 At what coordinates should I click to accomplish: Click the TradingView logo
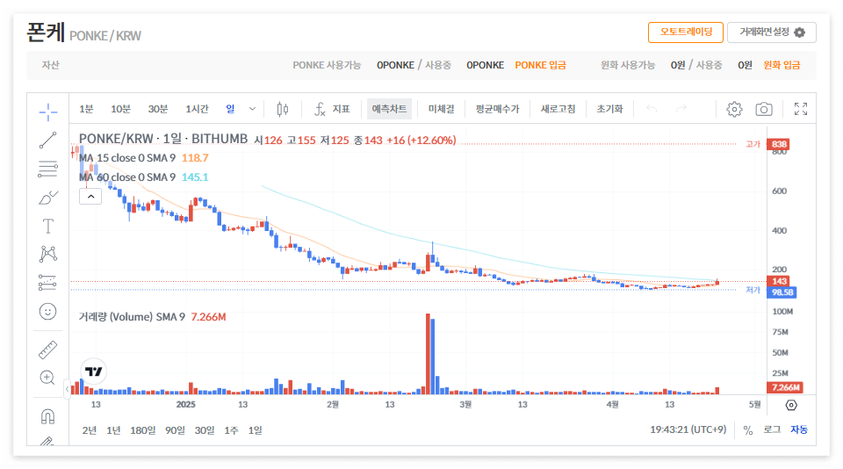pos(94,372)
